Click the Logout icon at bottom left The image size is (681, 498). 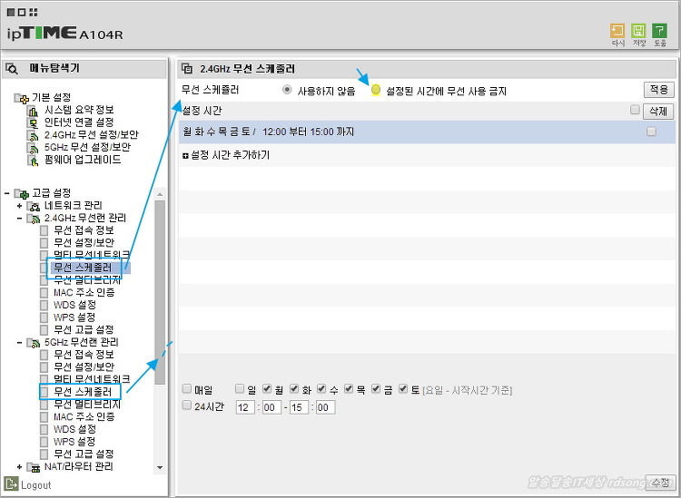coord(12,484)
